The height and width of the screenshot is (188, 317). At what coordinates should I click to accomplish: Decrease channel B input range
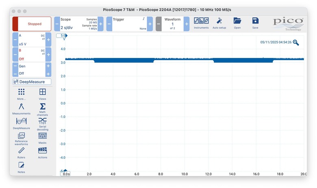15,54
